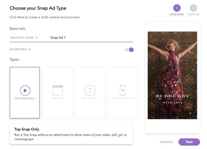
Task: Select the Long Form Video phone icon
Action: [x=123, y=90]
